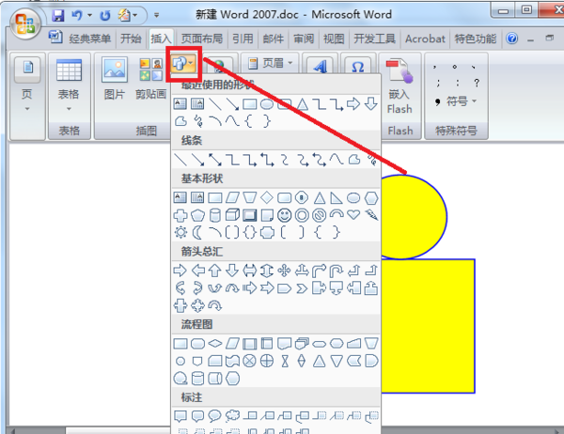
Task: Select the moon shape
Action: (197, 232)
